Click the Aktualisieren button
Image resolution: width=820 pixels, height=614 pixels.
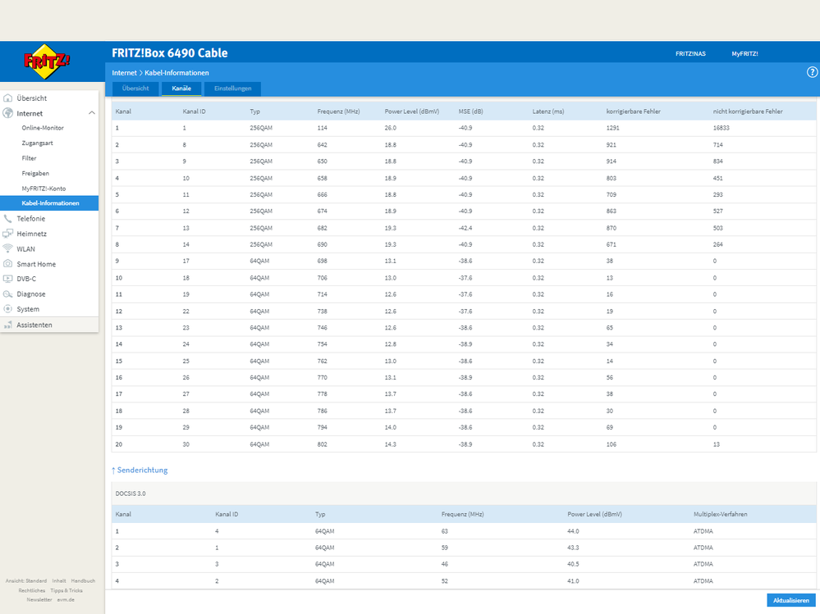790,600
